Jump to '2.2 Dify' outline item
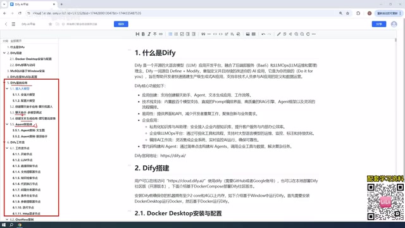The height and width of the screenshot is (228, 405). [23, 65]
